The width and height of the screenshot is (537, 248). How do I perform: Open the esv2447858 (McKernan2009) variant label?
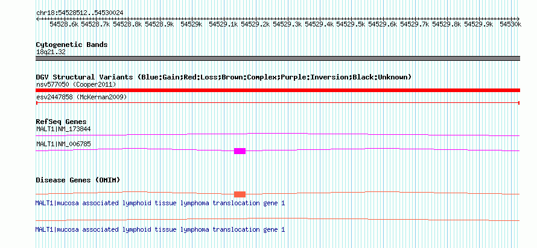click(x=81, y=98)
